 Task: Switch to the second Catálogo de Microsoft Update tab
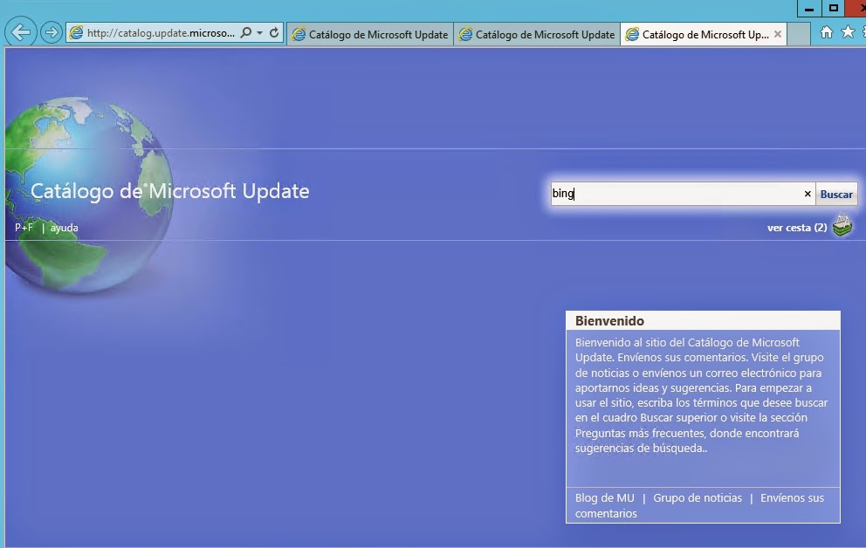(x=537, y=34)
